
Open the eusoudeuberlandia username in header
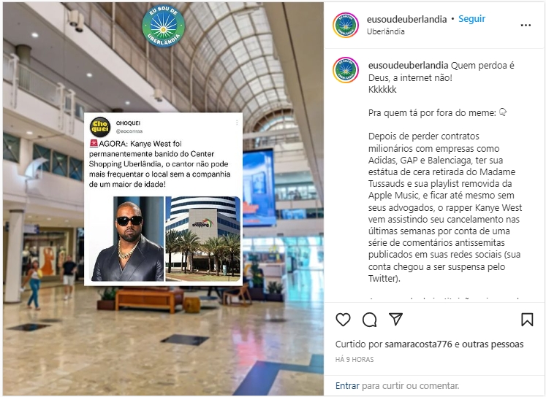406,19
